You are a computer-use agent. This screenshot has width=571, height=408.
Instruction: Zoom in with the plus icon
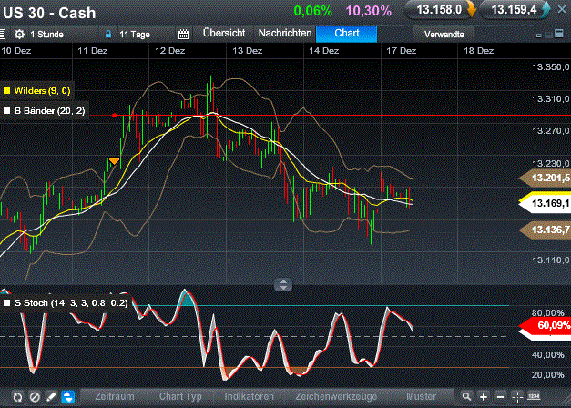(484, 397)
